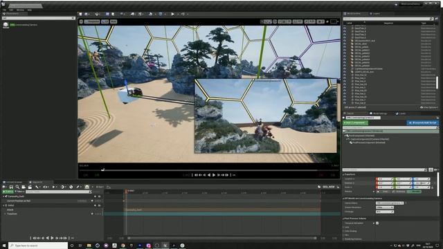Toggle visibility eye for Pine_tree_8 row
The width and height of the screenshot is (443, 249).
coord(345,103)
